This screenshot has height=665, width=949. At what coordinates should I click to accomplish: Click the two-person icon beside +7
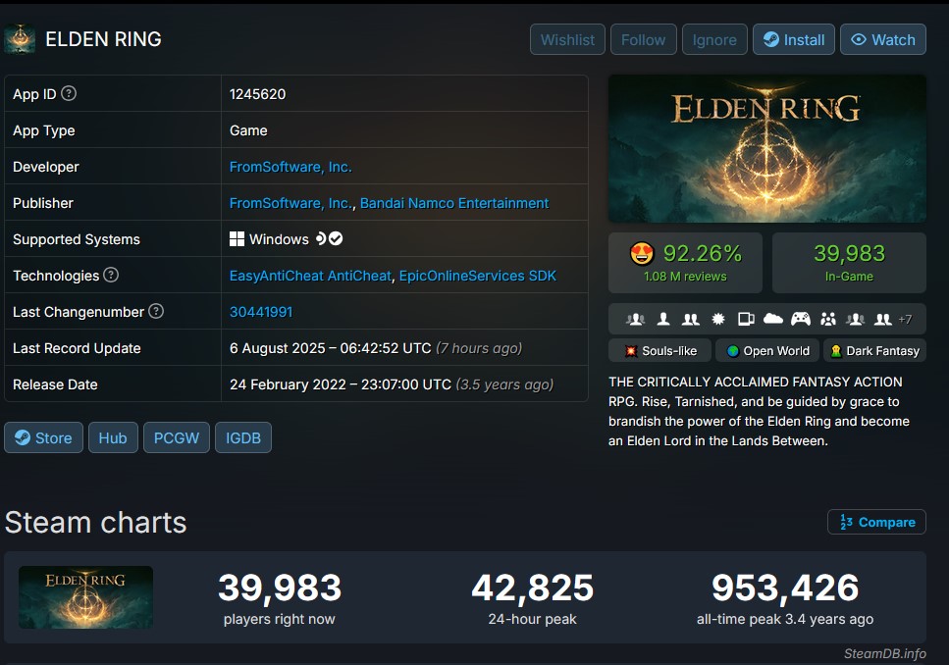[x=883, y=319]
